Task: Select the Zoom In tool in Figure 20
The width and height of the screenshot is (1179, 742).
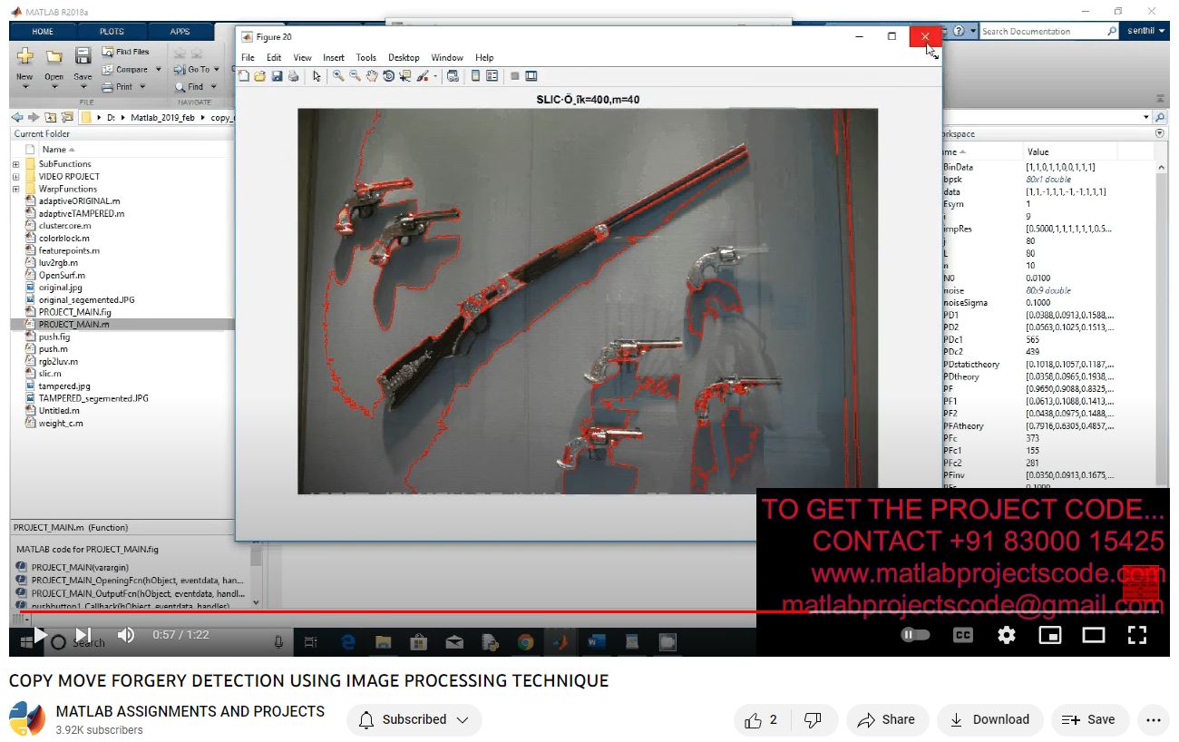Action: (x=338, y=76)
